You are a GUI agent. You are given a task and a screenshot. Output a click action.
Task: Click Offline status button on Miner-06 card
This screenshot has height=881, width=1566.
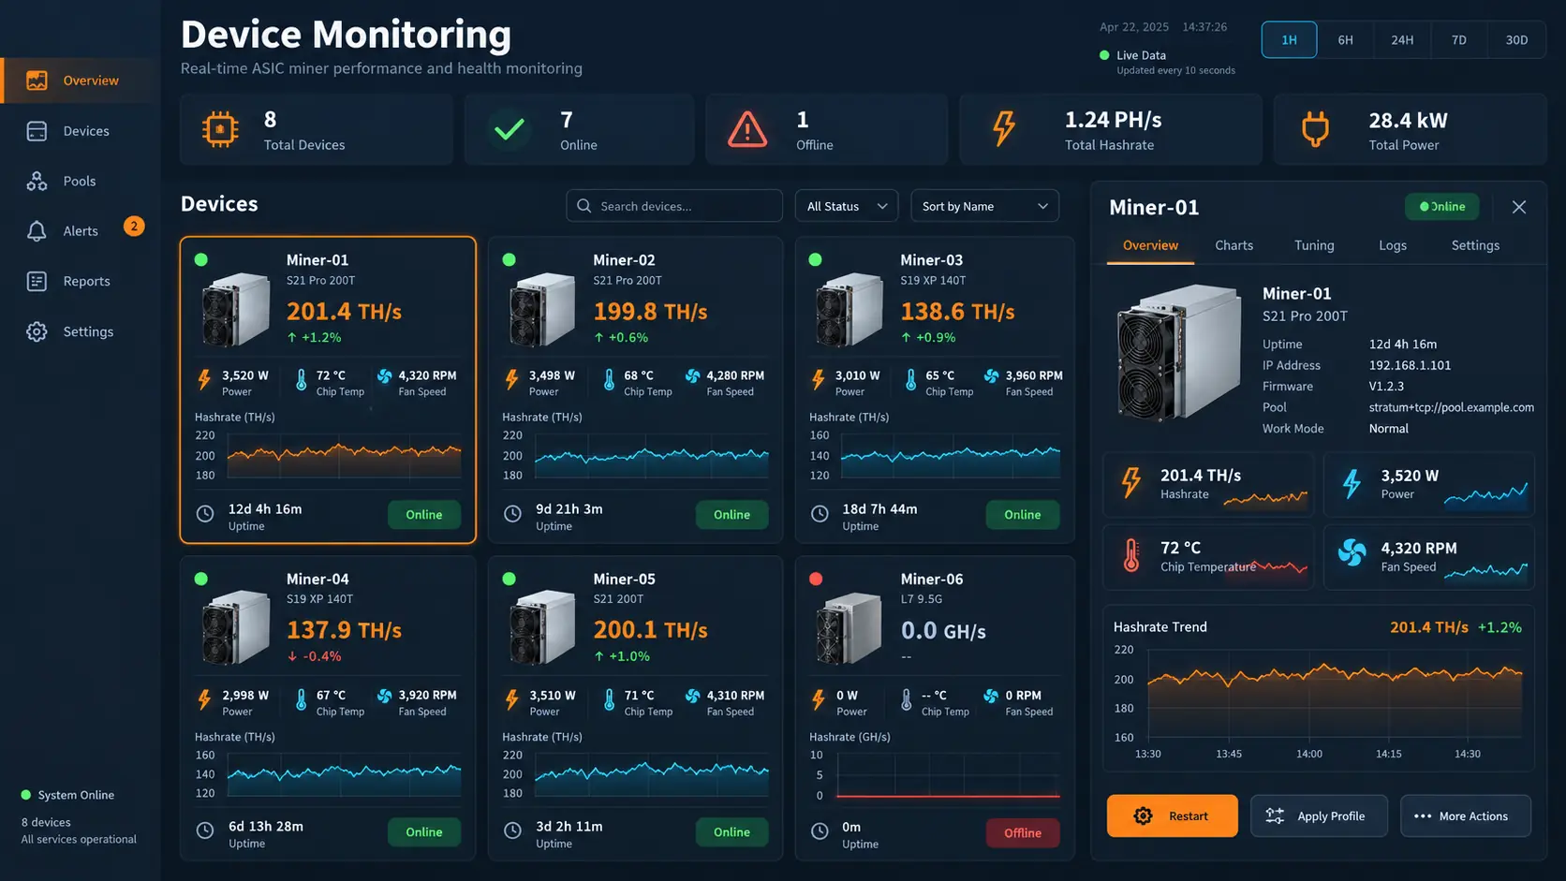[x=1023, y=833]
